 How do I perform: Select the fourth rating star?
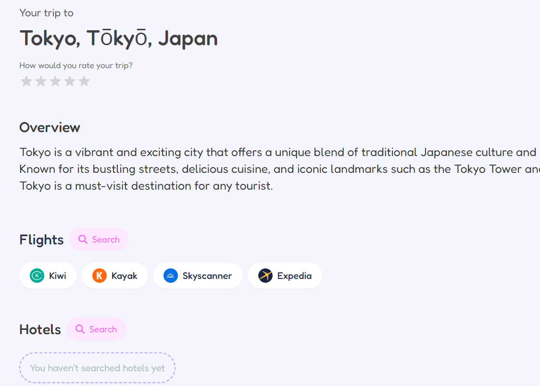pos(70,82)
